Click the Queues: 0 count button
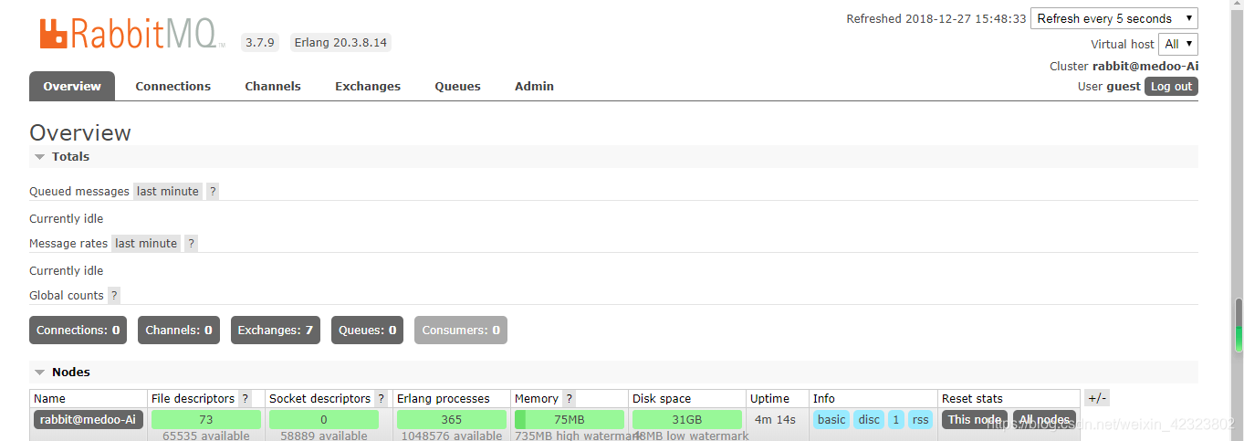The height and width of the screenshot is (441, 1244). coord(368,330)
